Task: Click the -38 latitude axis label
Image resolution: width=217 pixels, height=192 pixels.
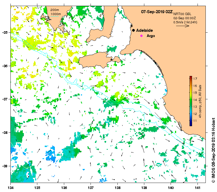Action: [x=5, y=132]
